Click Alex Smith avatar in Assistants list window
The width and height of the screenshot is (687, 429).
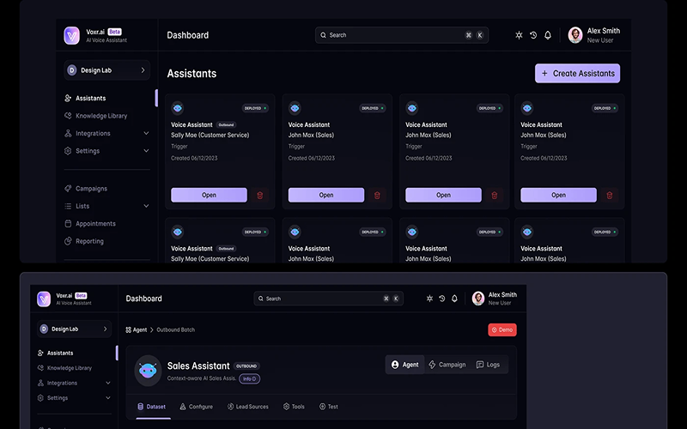click(575, 35)
